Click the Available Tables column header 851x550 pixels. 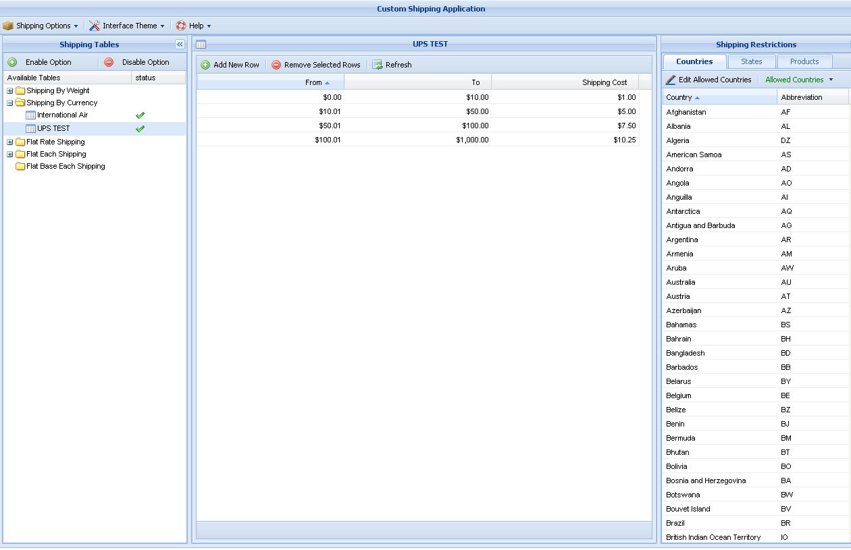tap(68, 78)
